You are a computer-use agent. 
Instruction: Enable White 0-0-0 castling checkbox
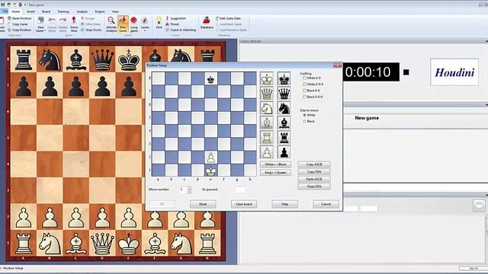click(304, 84)
